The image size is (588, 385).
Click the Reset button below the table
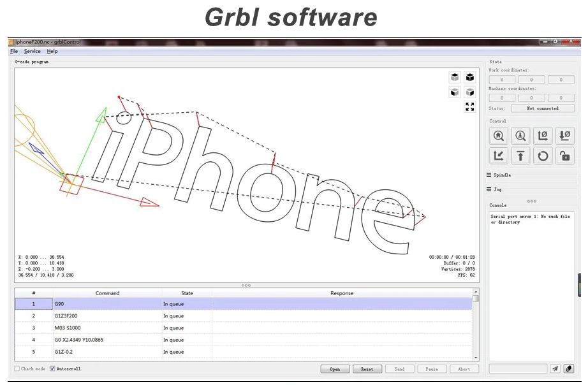point(367,369)
